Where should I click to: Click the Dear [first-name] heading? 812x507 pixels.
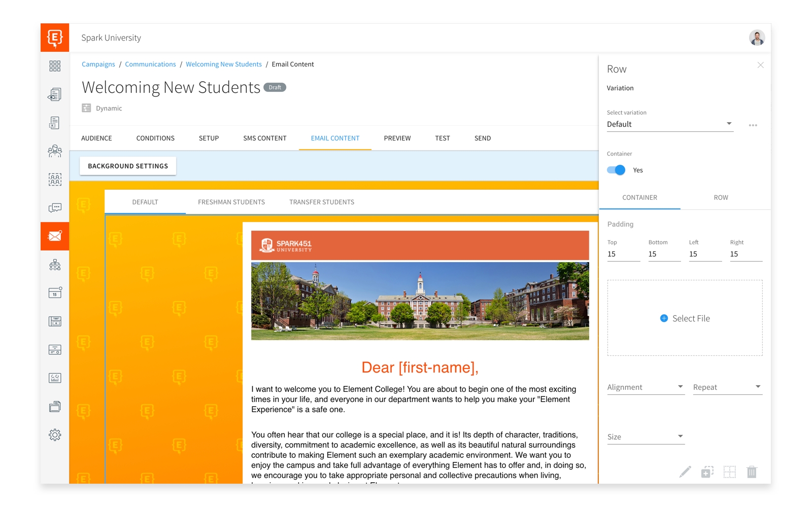coord(420,368)
